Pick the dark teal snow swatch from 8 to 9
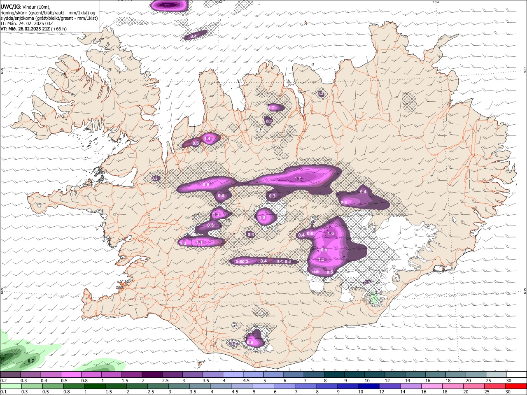Screen dimensions: 527x395 pos(334,375)
